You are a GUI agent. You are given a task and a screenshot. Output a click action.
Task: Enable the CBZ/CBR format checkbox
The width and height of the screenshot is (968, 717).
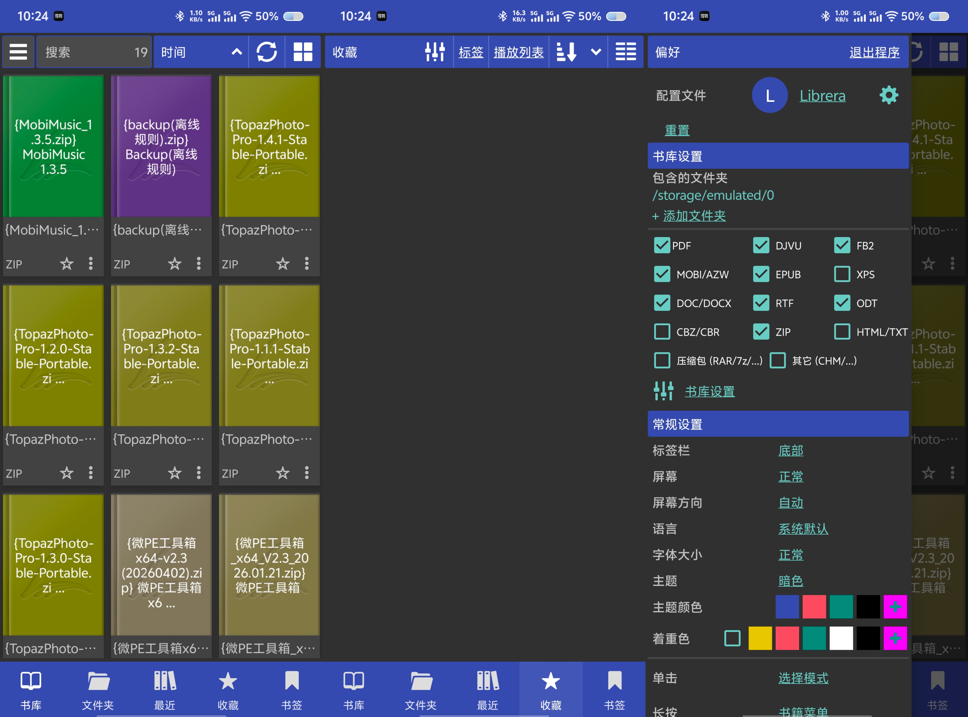(661, 331)
